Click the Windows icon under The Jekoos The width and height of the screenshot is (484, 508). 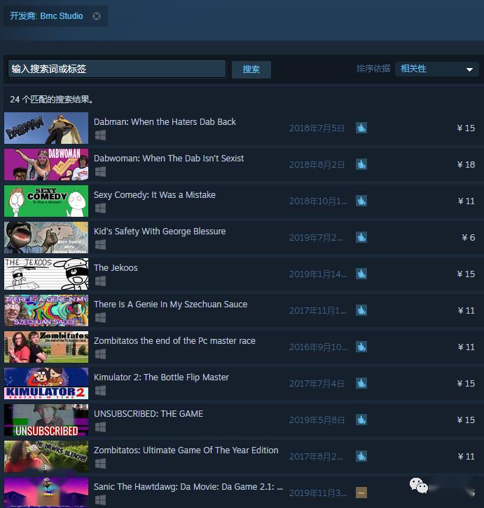click(100, 281)
